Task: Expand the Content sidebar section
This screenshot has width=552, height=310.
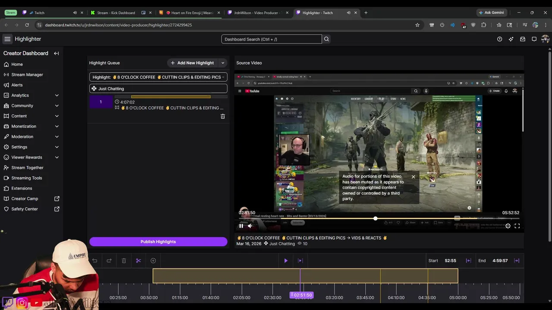Action: pyautogui.click(x=57, y=116)
